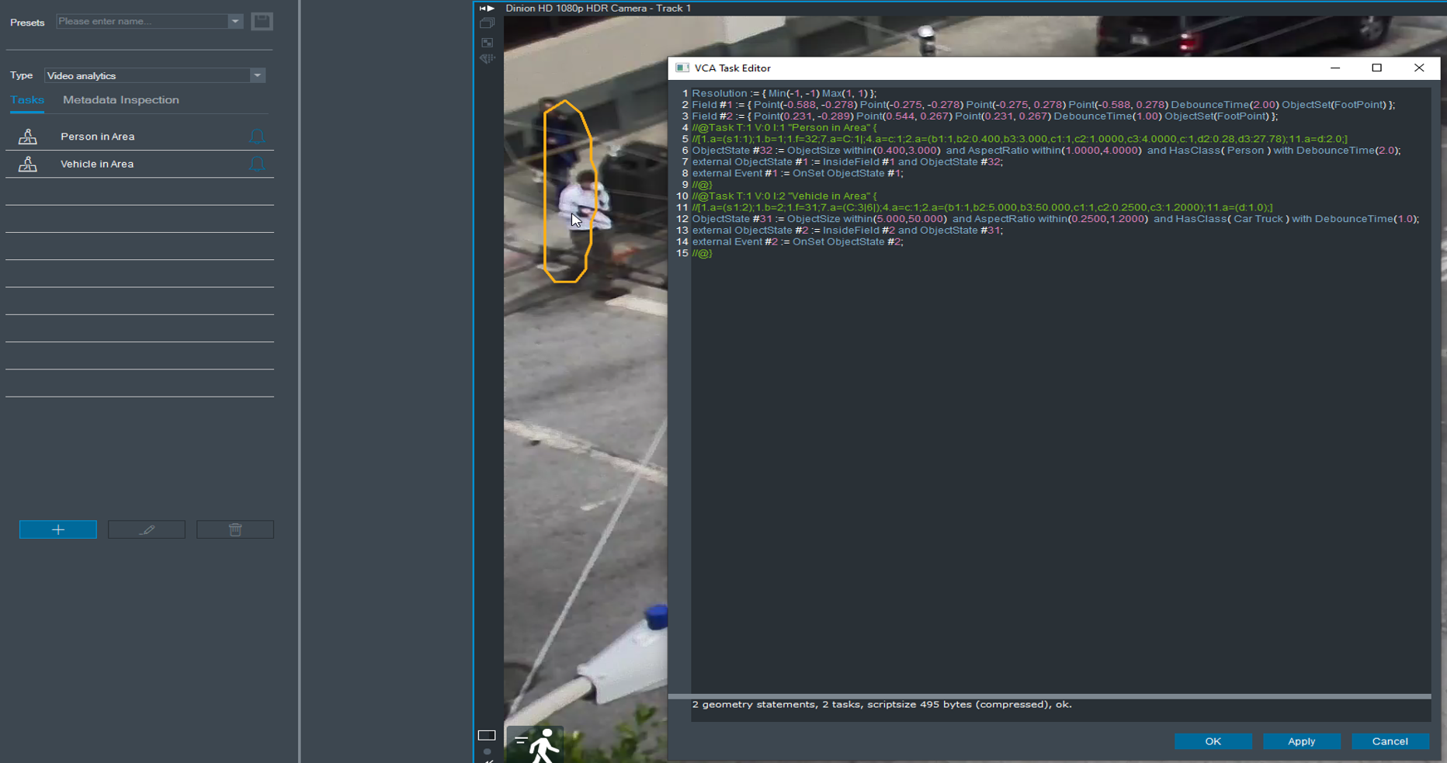Add a new task with plus button
1447x763 pixels.
click(58, 529)
